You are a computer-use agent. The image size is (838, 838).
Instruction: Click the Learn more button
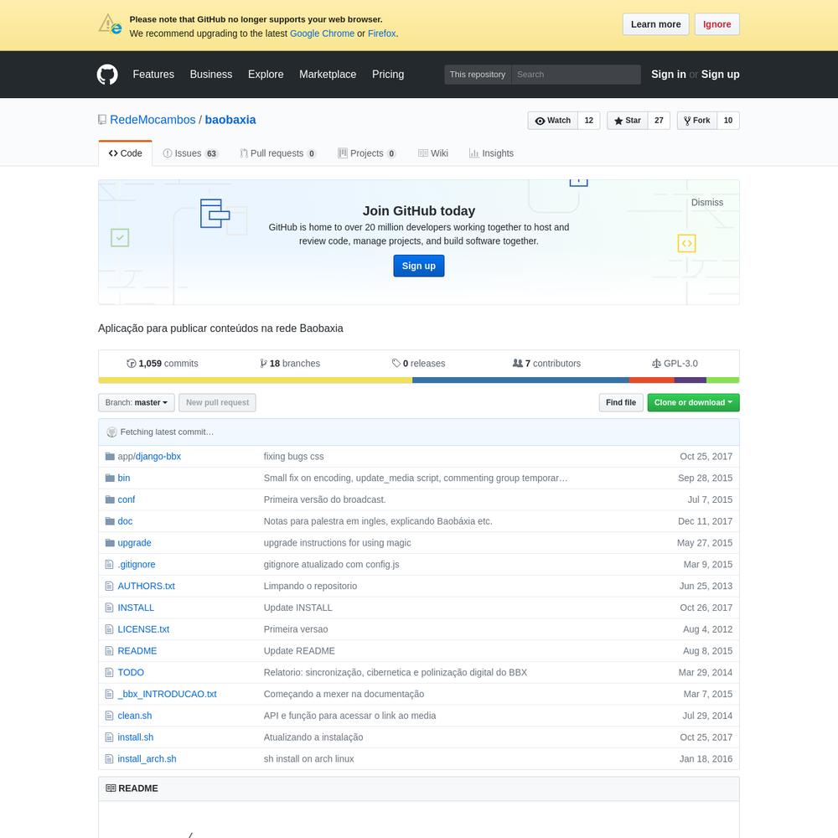pos(656,24)
